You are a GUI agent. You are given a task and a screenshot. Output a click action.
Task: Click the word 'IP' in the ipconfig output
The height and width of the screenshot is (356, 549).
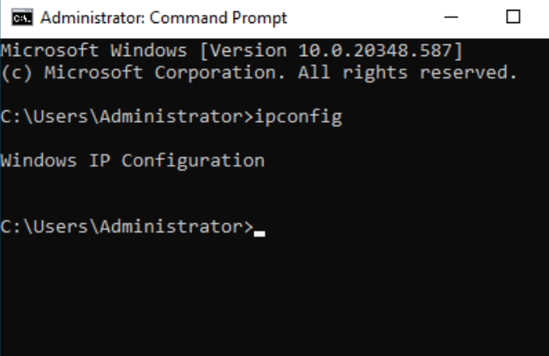click(x=99, y=161)
